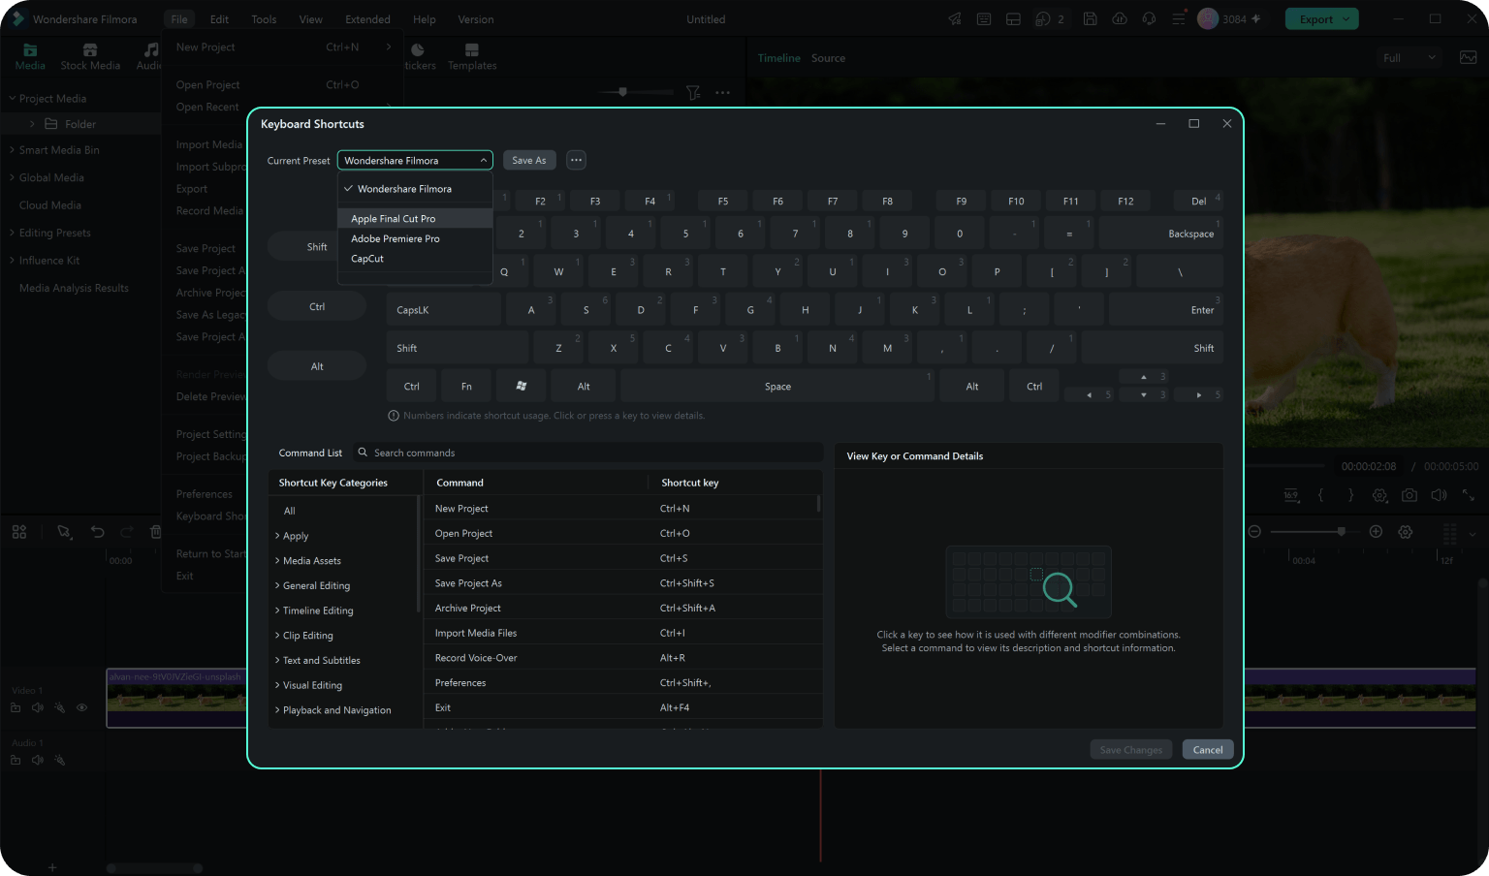Click the Save As button
The image size is (1489, 876).
coord(529,160)
